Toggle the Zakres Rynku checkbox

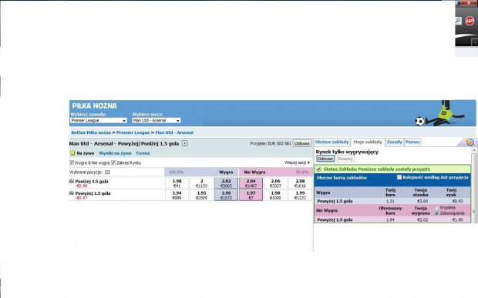coord(113,162)
